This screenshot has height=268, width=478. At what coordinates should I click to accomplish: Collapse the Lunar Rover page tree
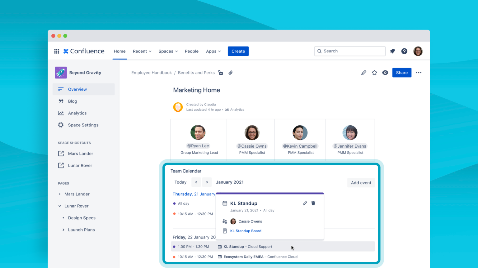(x=60, y=206)
